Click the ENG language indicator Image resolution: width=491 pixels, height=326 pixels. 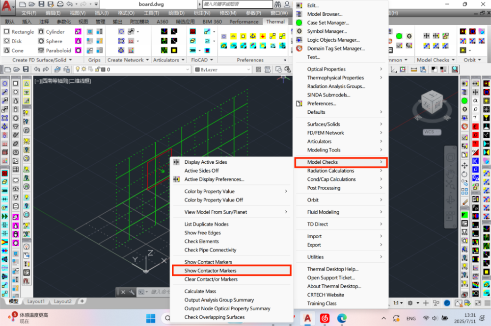[x=411, y=319]
